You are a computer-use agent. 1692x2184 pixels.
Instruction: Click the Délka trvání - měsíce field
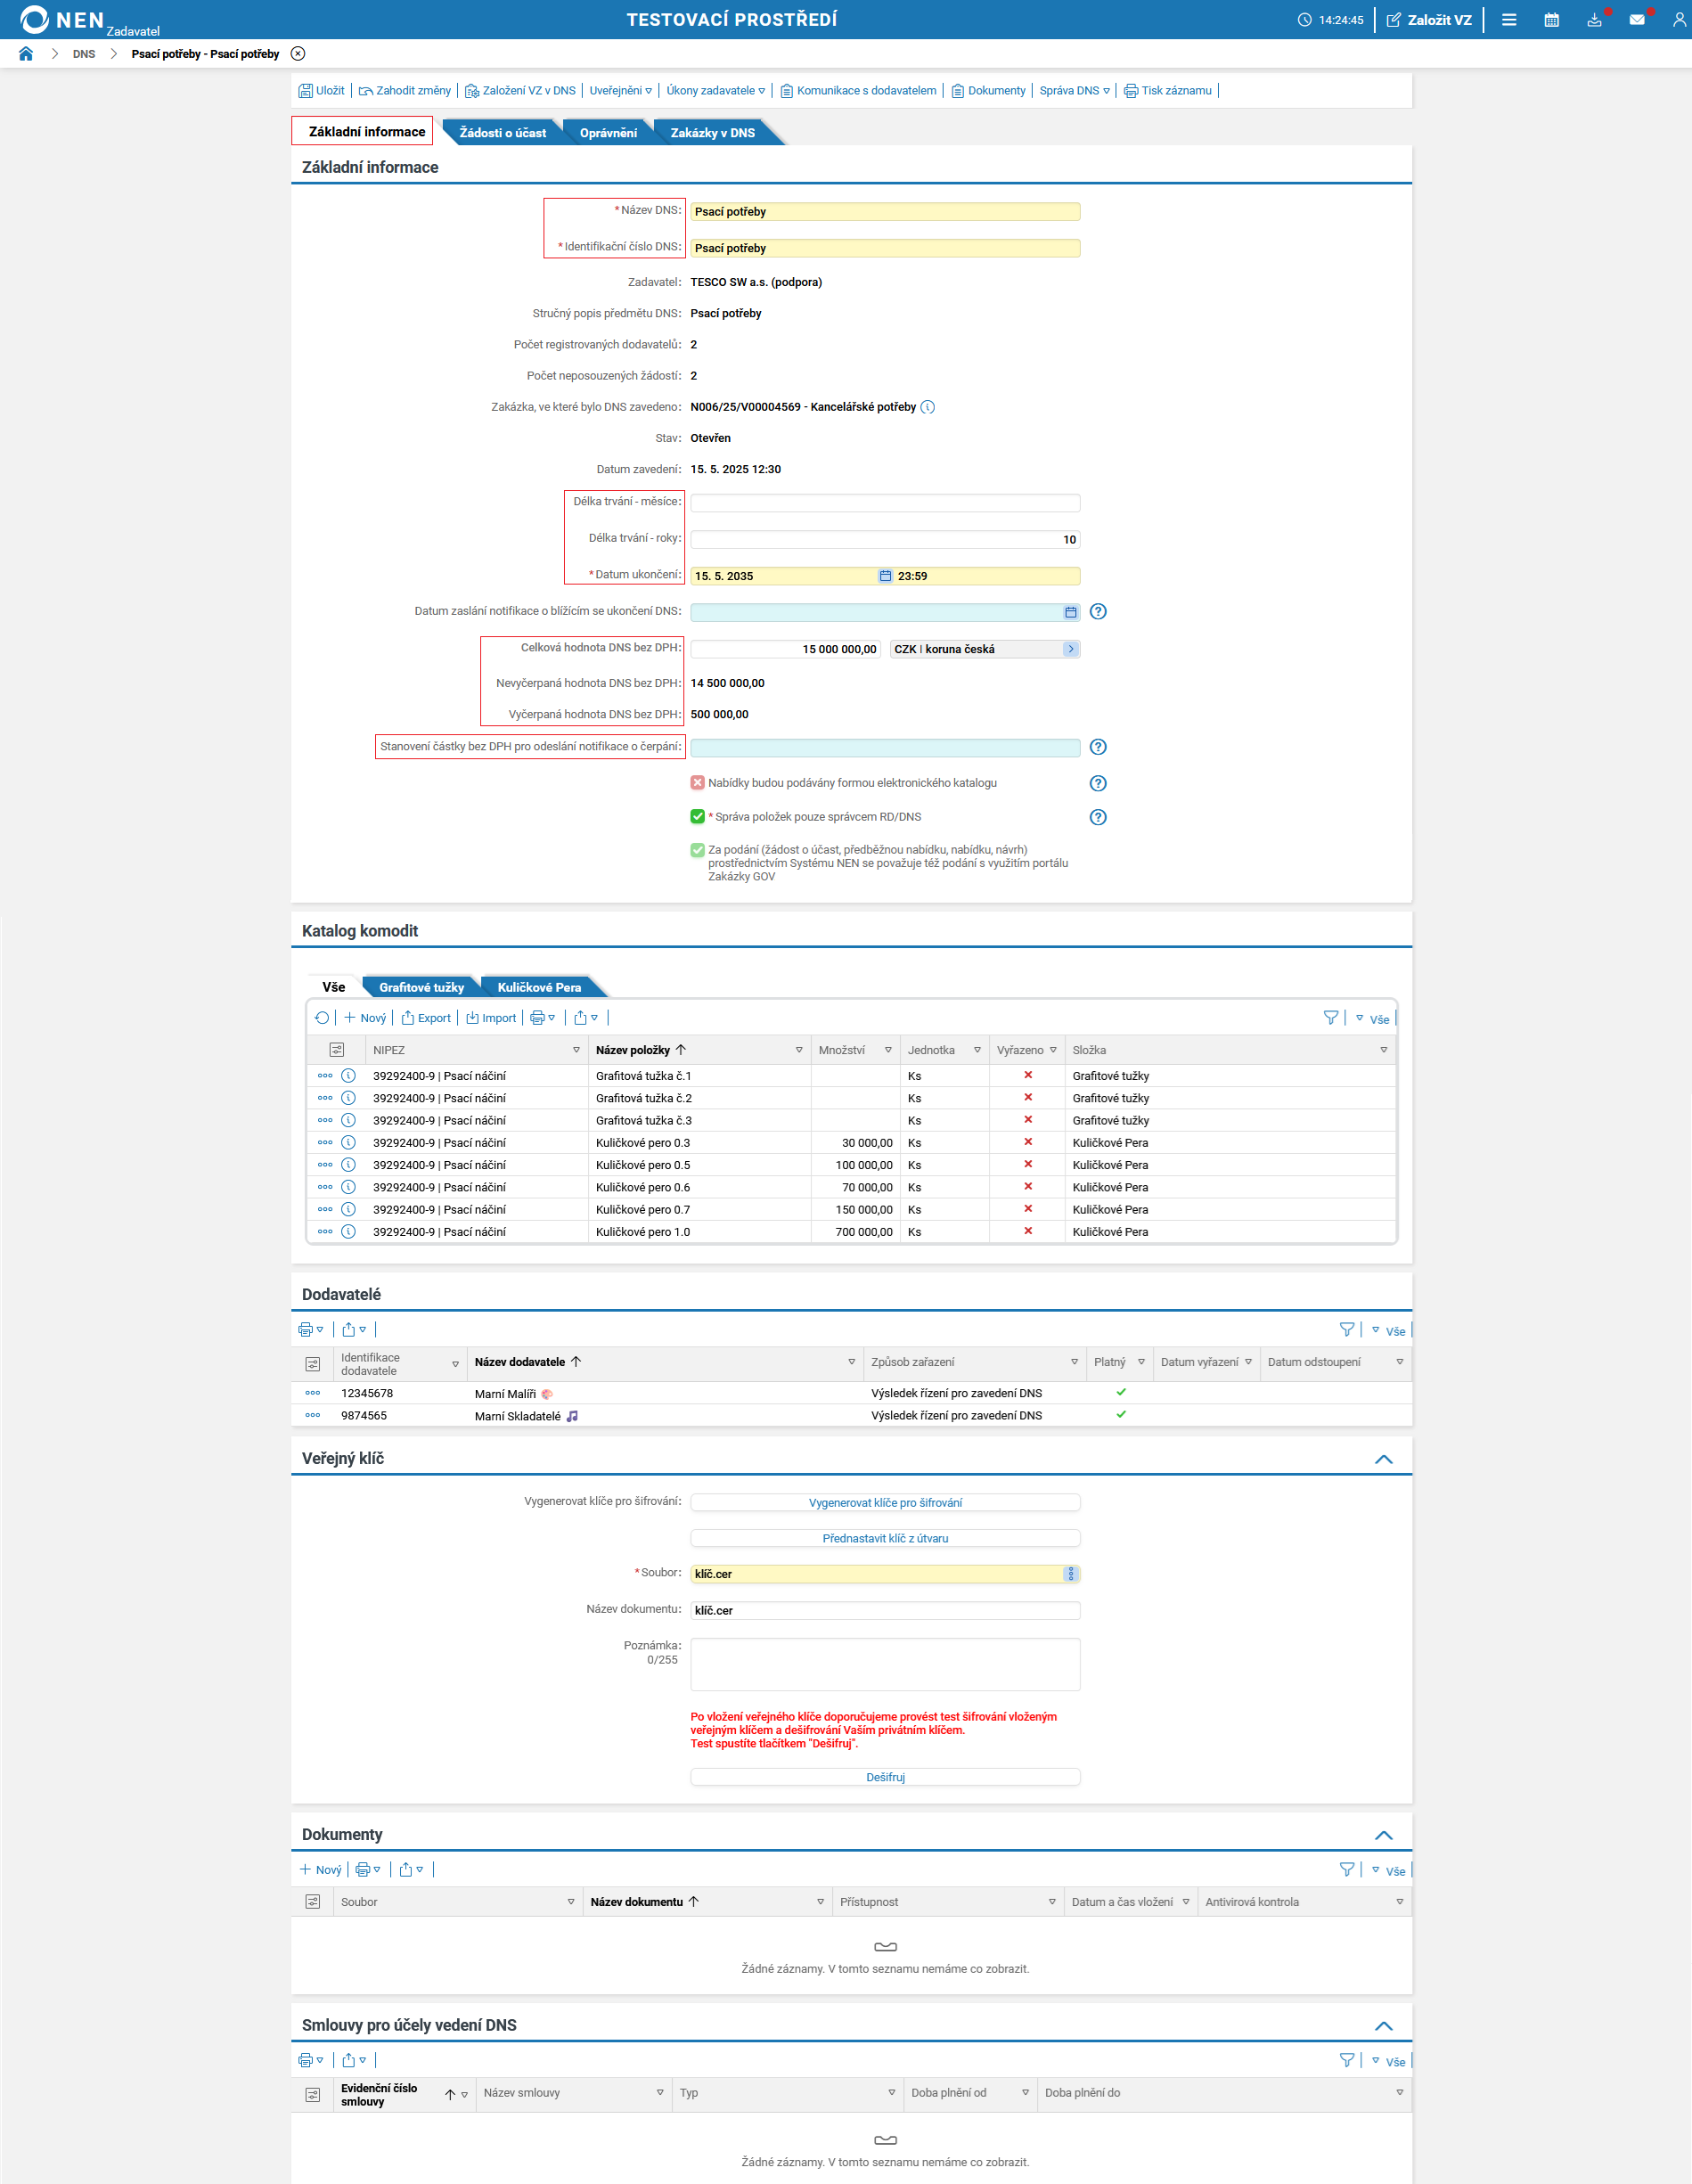[x=884, y=503]
